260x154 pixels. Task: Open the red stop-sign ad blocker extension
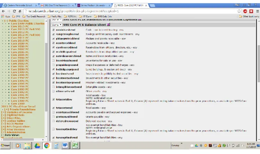click(x=245, y=11)
